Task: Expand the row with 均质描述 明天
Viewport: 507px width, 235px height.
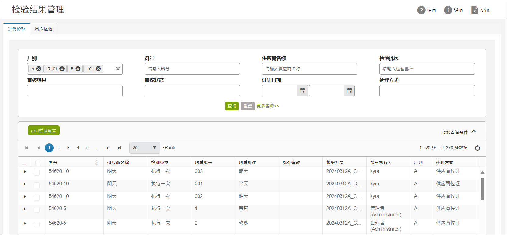Action: click(x=25, y=197)
